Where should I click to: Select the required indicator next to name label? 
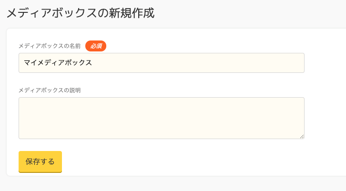tap(96, 46)
